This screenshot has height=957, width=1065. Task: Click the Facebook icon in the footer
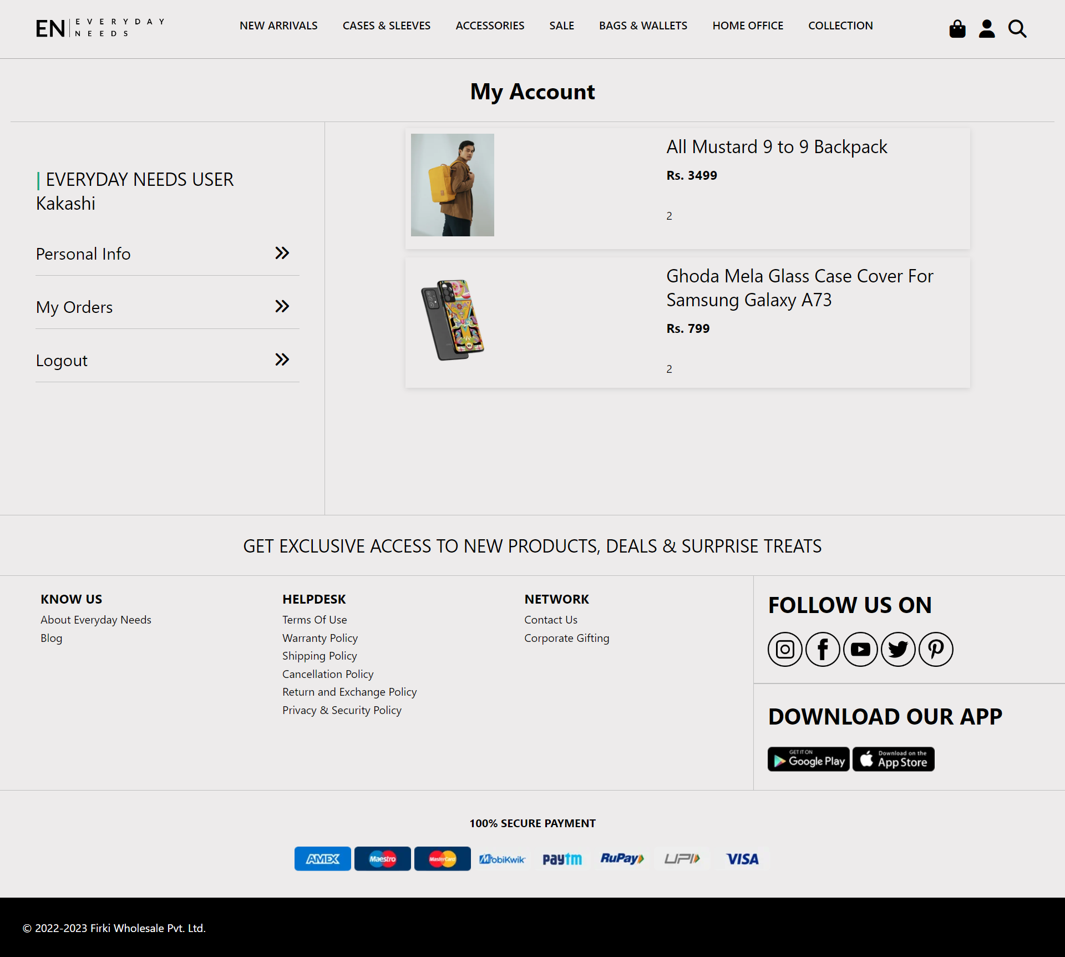pyautogui.click(x=822, y=649)
